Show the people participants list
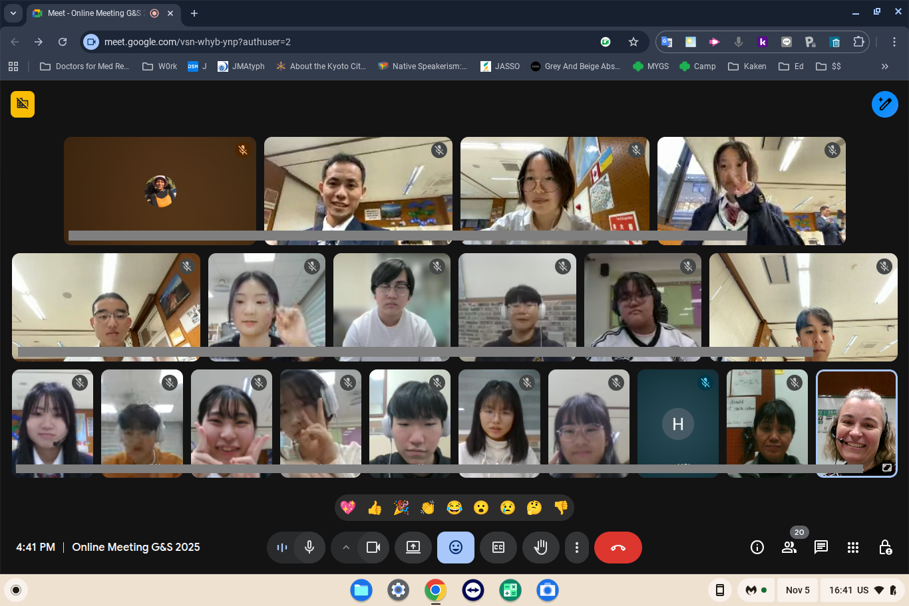The image size is (909, 606). coord(789,548)
